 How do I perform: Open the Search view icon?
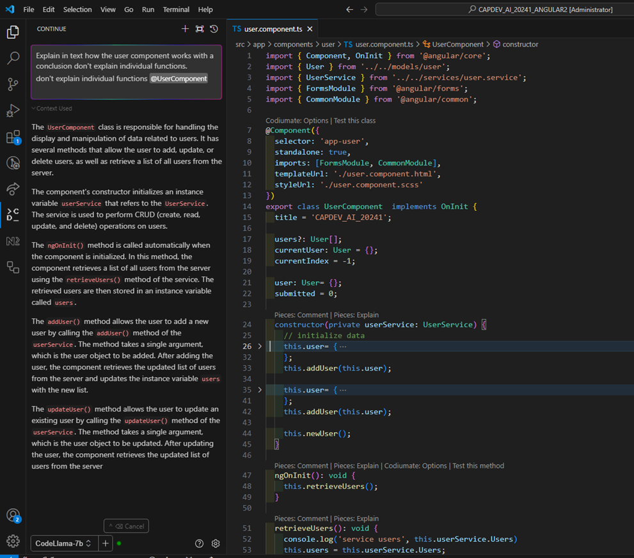pyautogui.click(x=13, y=59)
